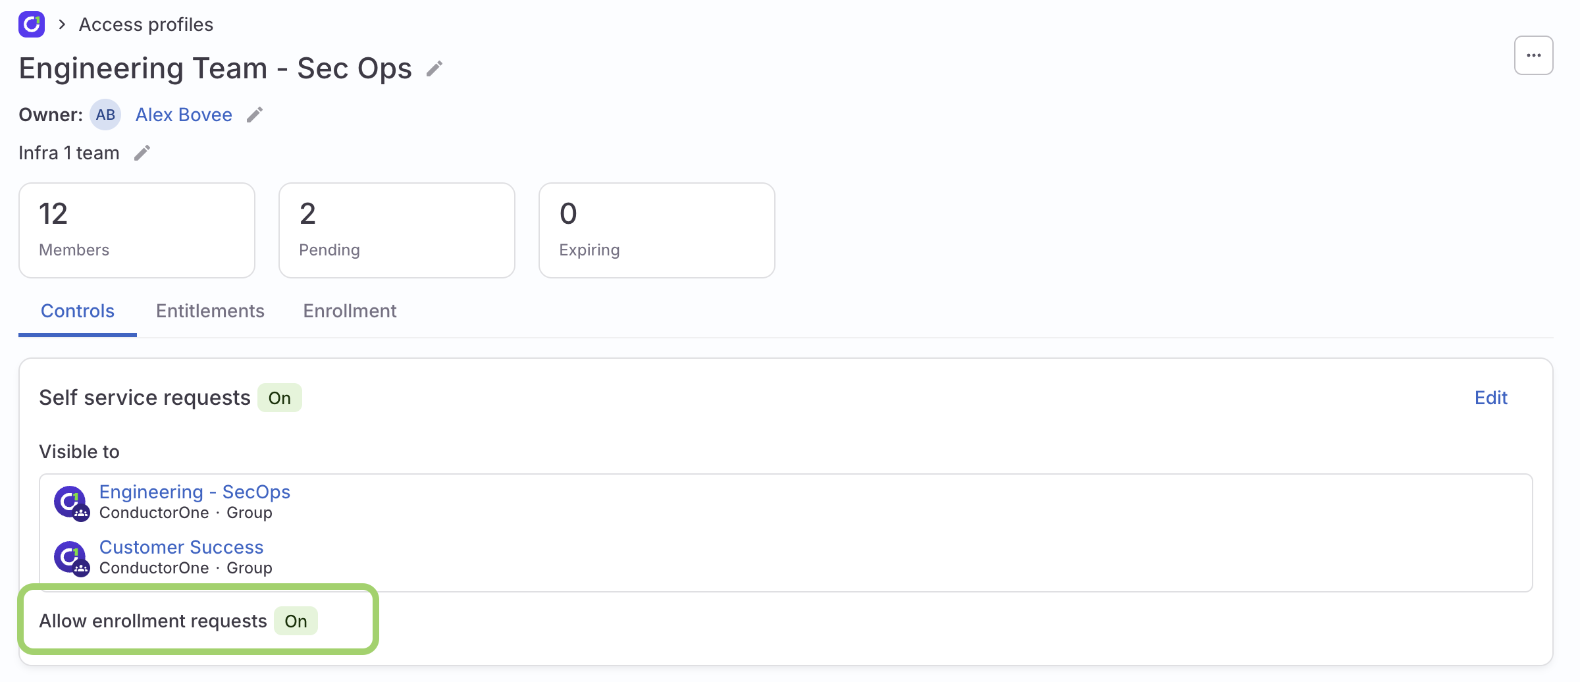Open the ellipsis options menu
Screen dimensions: 1580x682
(1533, 55)
